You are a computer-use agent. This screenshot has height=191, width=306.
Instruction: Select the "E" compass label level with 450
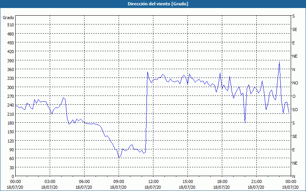tap(293, 43)
